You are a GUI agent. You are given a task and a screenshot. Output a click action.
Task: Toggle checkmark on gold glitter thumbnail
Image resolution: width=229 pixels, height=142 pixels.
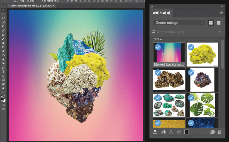click(x=158, y=123)
